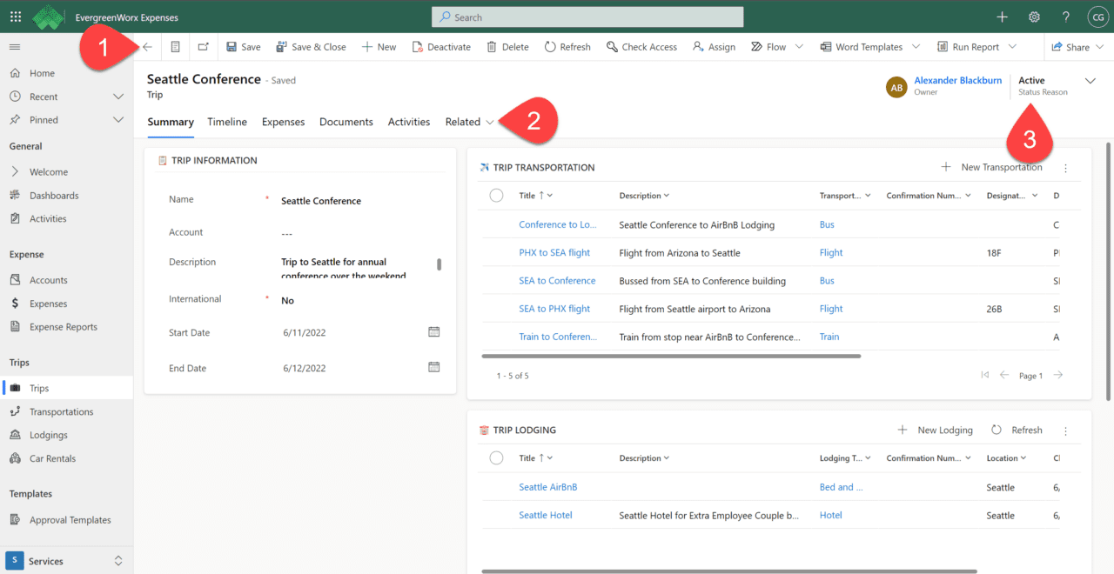Toggle select-all circle in Trip Transportation

(x=496, y=196)
